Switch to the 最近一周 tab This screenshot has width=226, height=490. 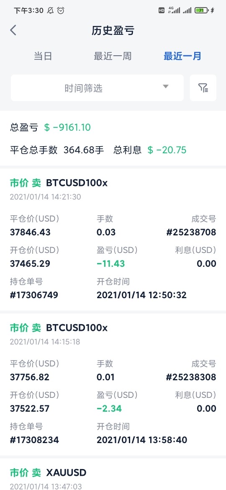(113, 56)
